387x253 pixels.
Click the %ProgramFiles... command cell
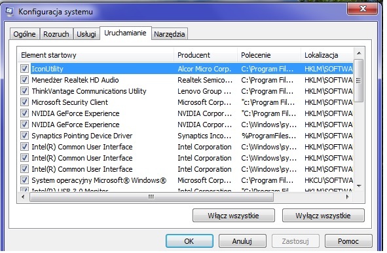[x=268, y=136]
